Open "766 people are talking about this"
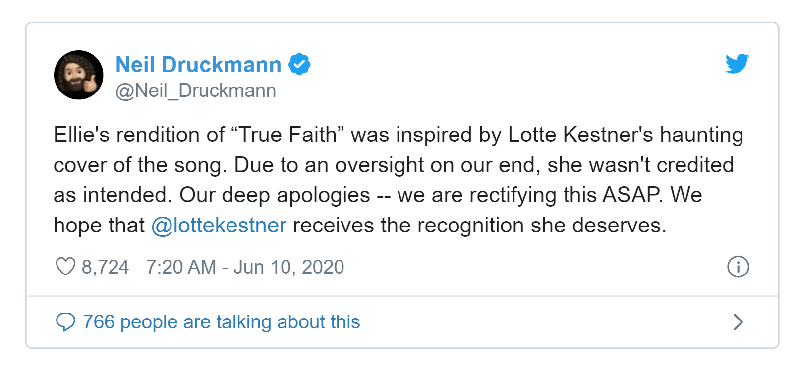798x366 pixels. pos(221,322)
